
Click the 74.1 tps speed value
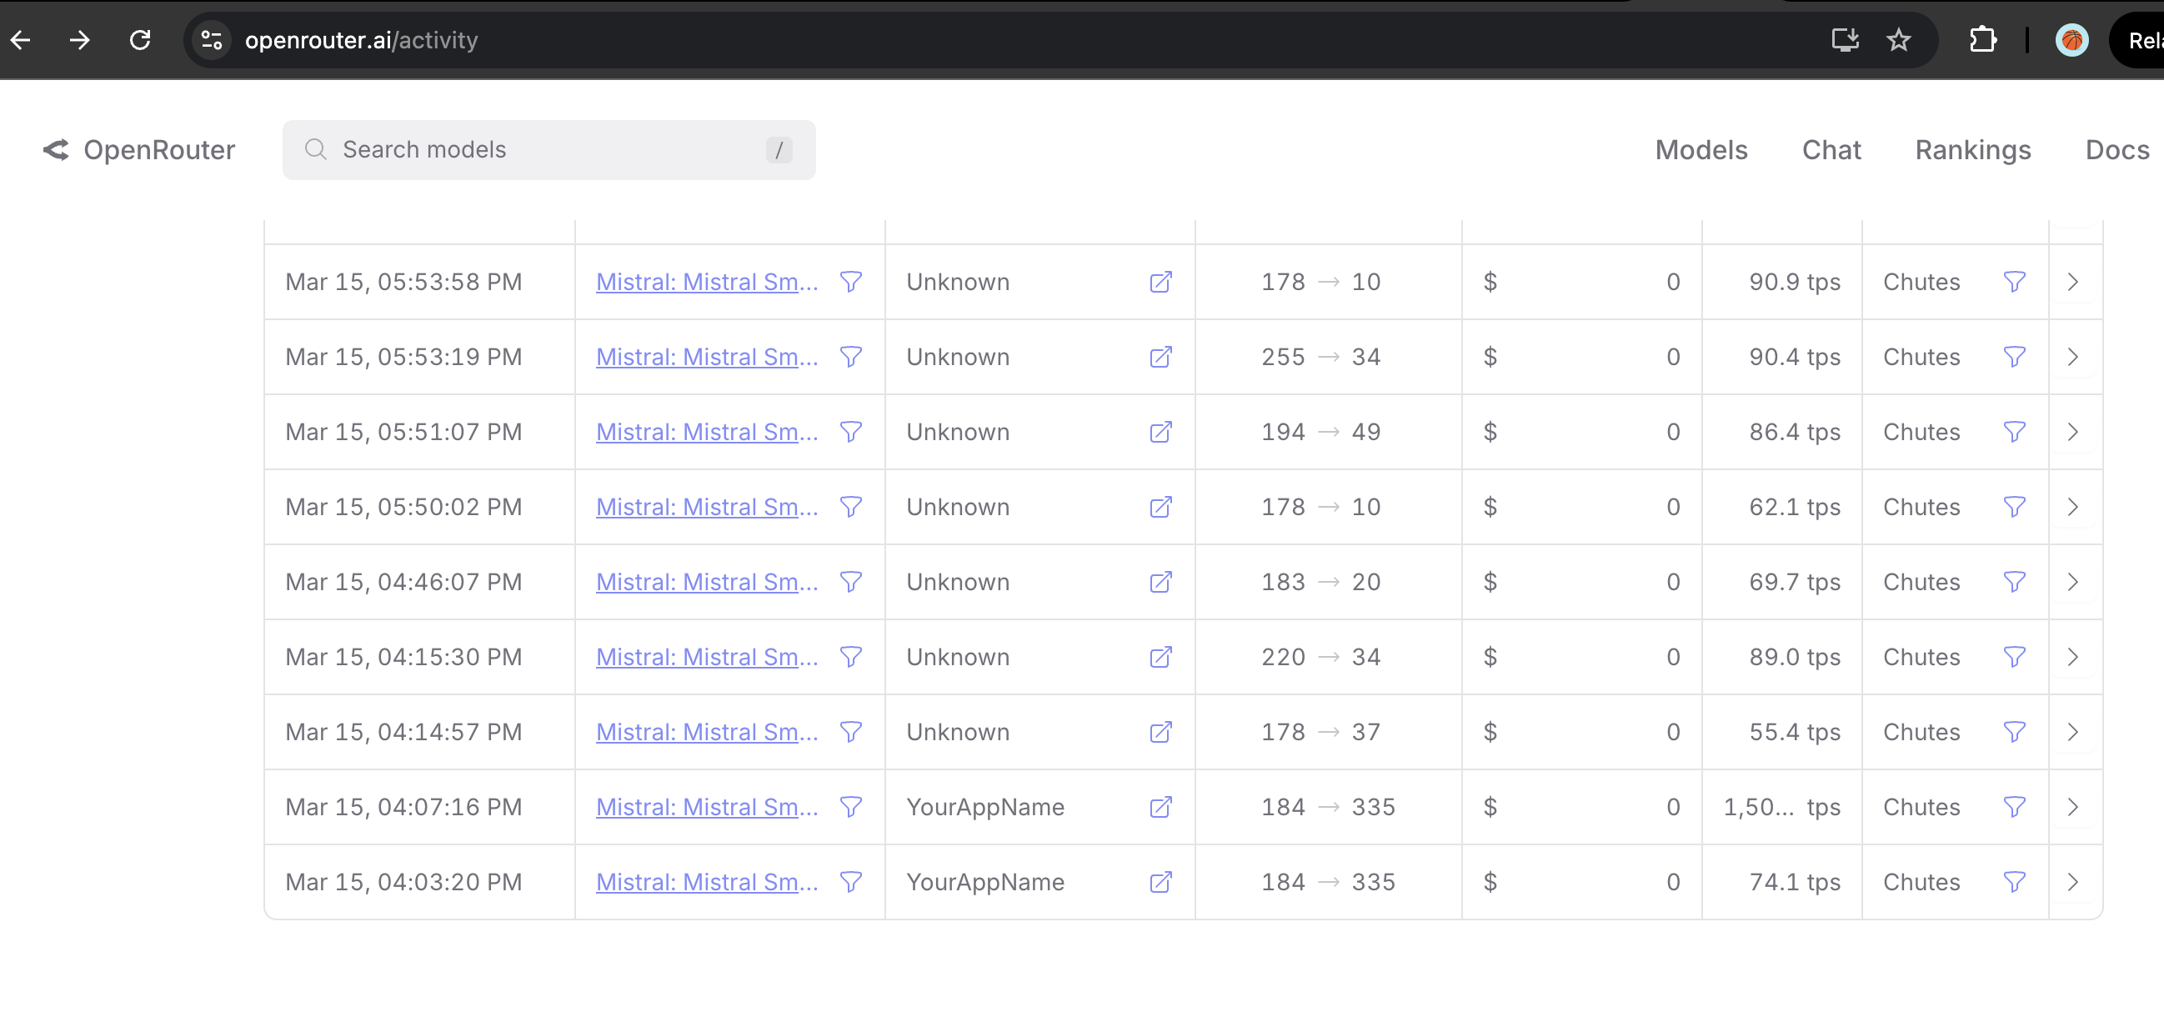click(1795, 883)
